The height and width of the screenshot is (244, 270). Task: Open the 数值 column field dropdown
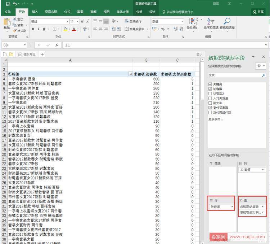click(263, 170)
